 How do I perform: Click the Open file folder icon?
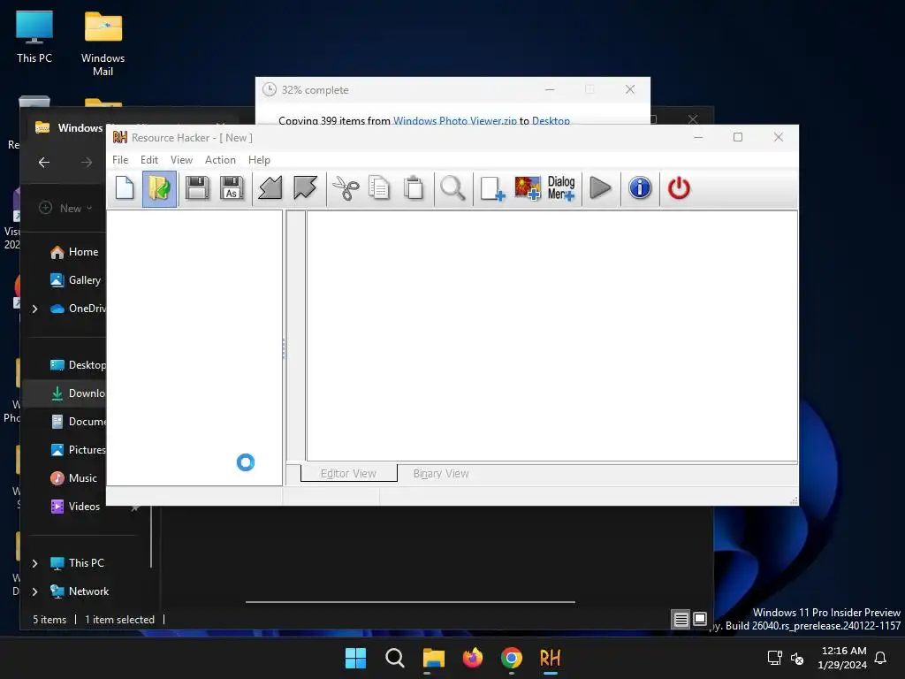(x=159, y=188)
